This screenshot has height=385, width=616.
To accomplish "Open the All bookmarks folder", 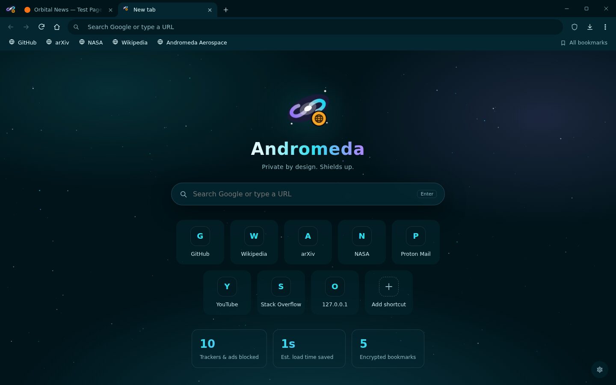I will pyautogui.click(x=584, y=42).
